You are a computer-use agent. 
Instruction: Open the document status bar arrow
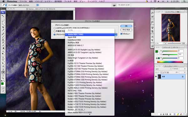coord(40,111)
